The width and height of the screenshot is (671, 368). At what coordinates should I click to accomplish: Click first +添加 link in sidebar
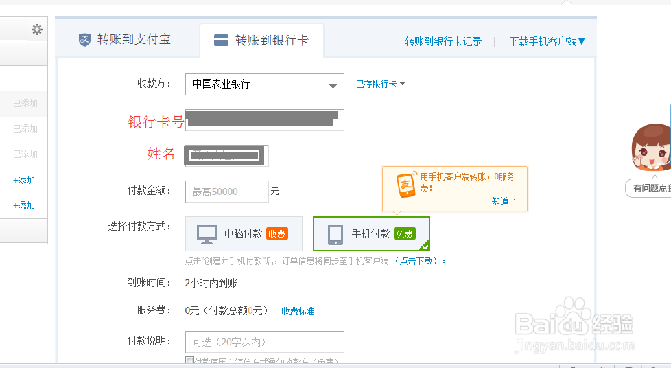coord(24,180)
